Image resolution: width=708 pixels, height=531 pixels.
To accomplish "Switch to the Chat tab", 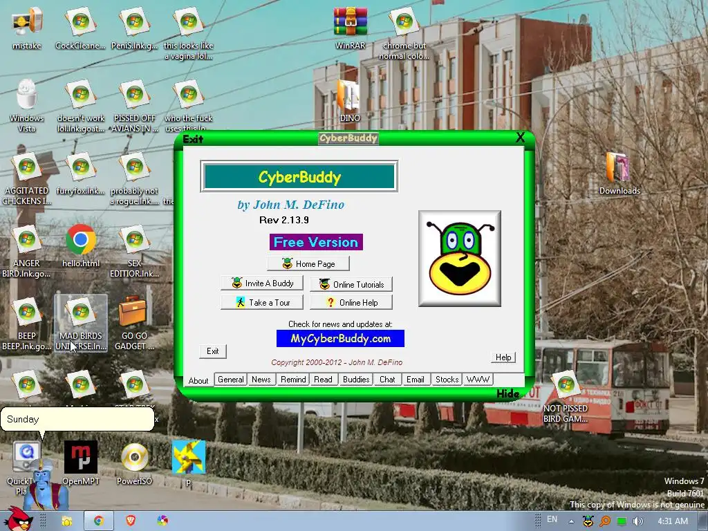I will point(387,380).
